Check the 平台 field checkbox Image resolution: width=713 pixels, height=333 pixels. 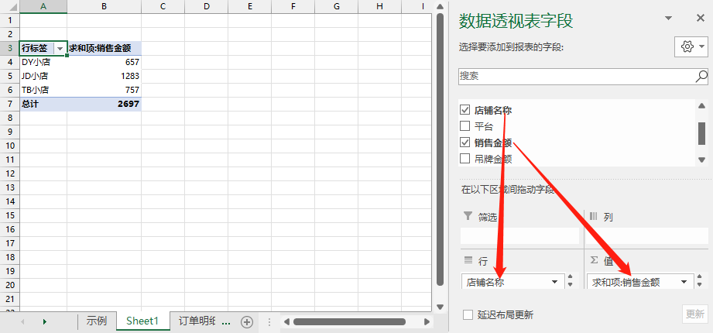(x=464, y=126)
